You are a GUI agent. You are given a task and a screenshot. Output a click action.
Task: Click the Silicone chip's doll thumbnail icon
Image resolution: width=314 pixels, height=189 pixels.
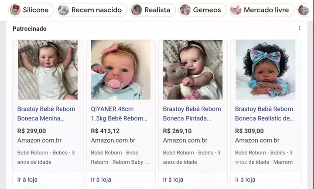[15, 10]
